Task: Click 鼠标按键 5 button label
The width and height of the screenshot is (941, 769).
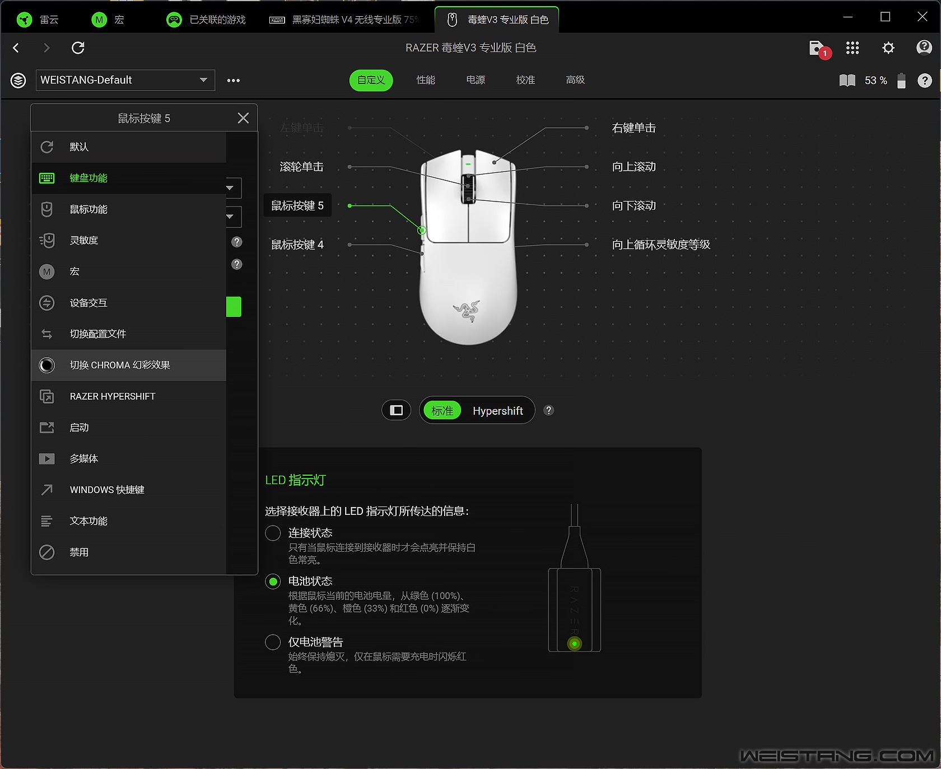Action: tap(297, 206)
